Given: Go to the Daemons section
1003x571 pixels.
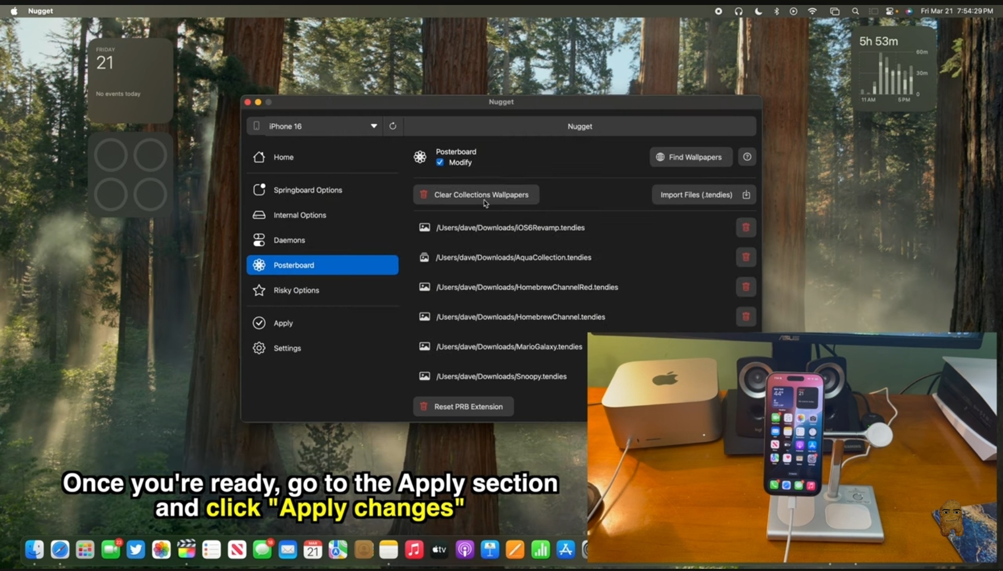Looking at the screenshot, I should (322, 240).
